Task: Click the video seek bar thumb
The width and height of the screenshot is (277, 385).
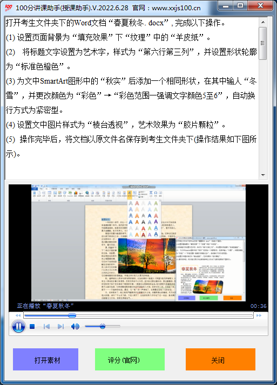Action: [x=72, y=315]
